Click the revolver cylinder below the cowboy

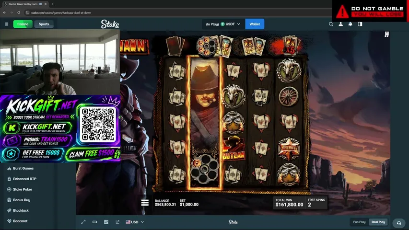(x=204, y=169)
